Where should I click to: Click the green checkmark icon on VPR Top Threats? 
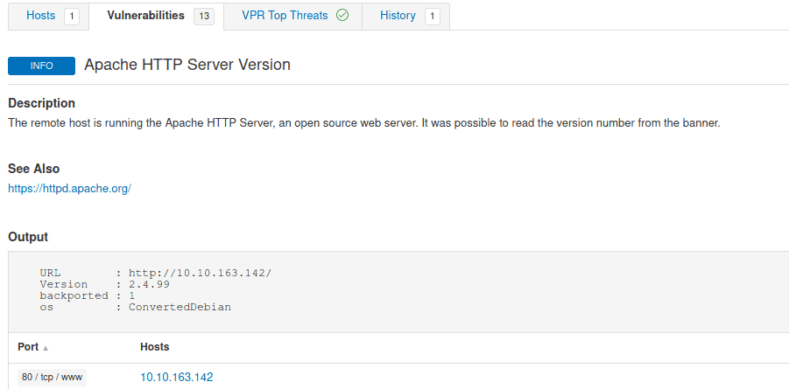tap(342, 16)
